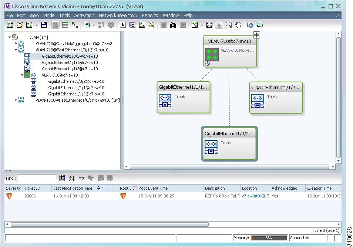Viewport: 353px width, 247px height.
Task: Open the layout dropdown arrow
Action: pyautogui.click(x=202, y=25)
